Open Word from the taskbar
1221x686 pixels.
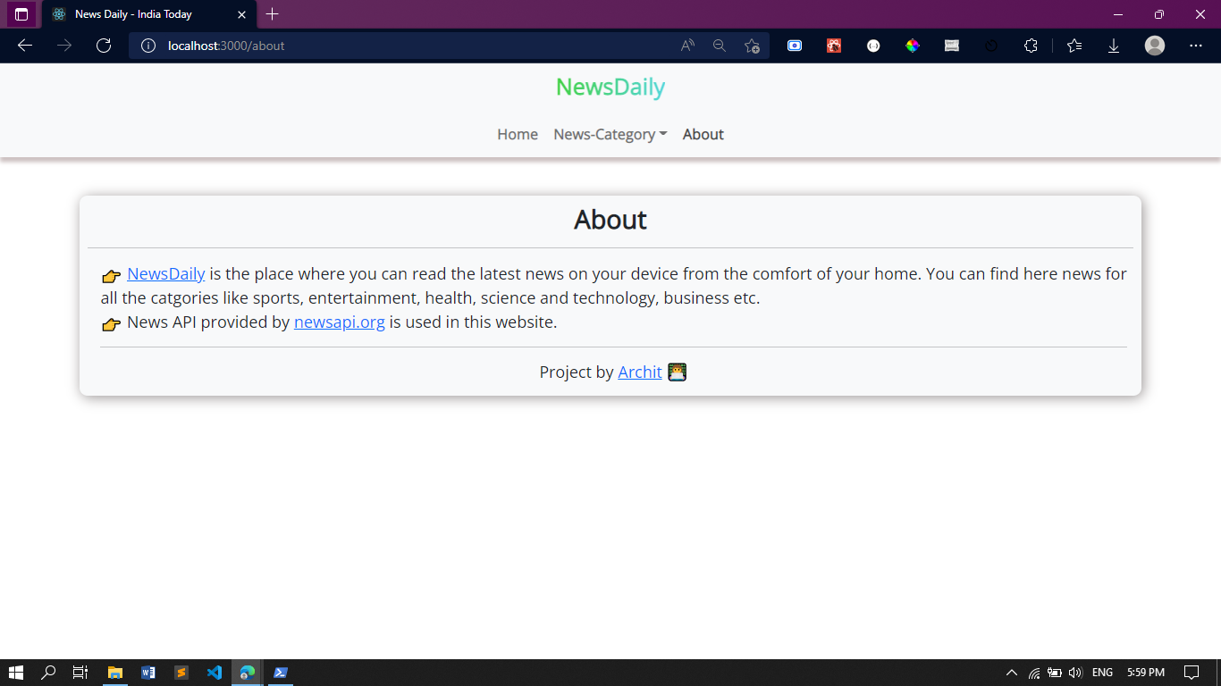coord(148,673)
